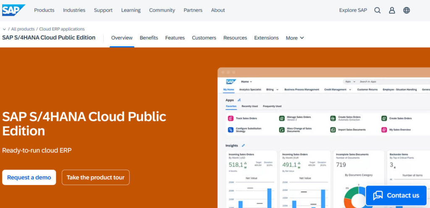The image size is (430, 208).
Task: Open the search magnifier icon
Action: [x=378, y=10]
